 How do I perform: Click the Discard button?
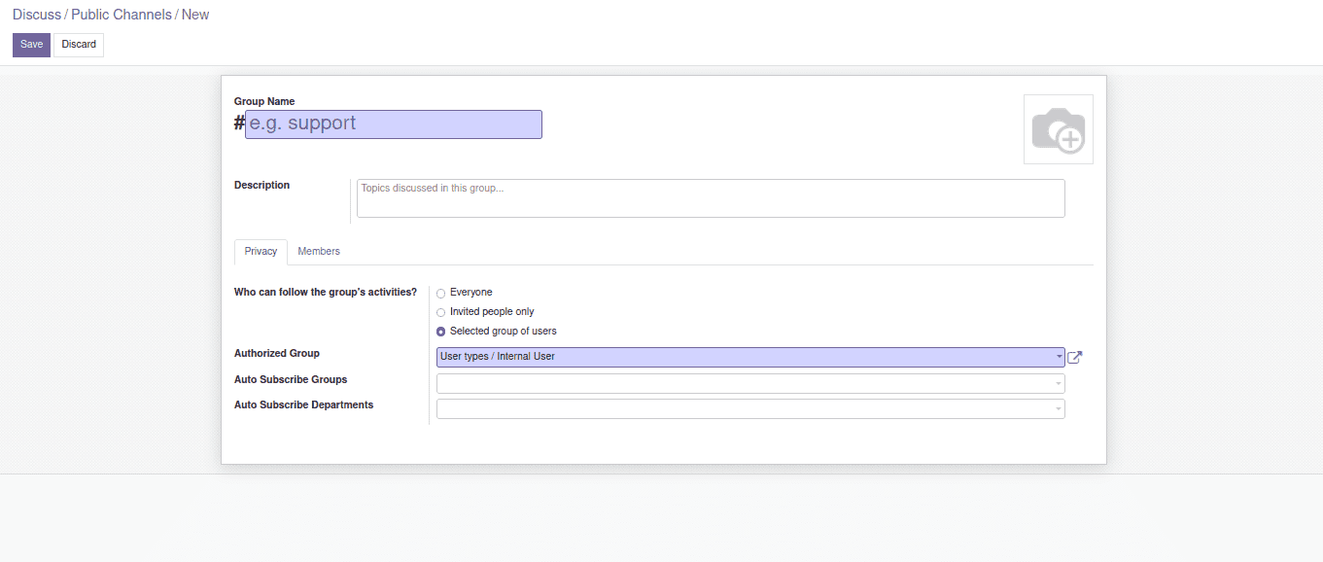(79, 45)
